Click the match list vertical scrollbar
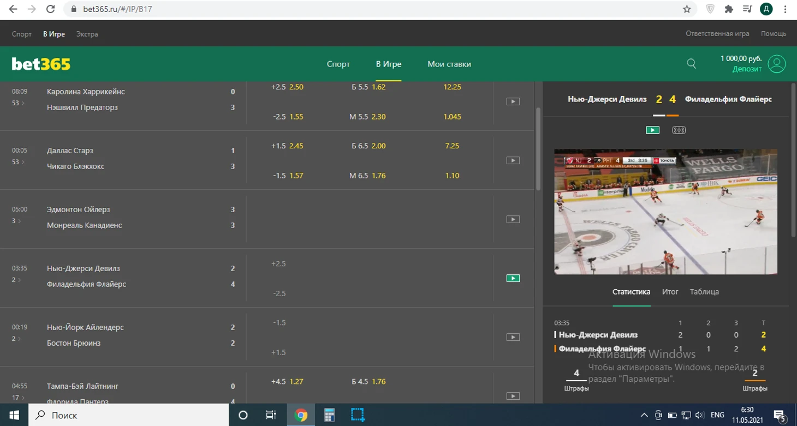 (x=538, y=148)
